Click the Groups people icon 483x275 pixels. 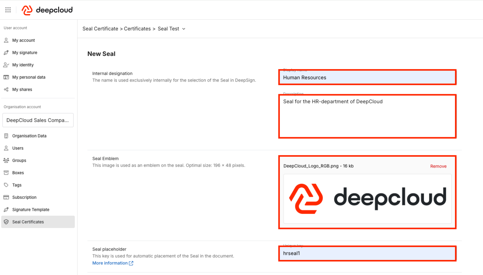pos(6,160)
